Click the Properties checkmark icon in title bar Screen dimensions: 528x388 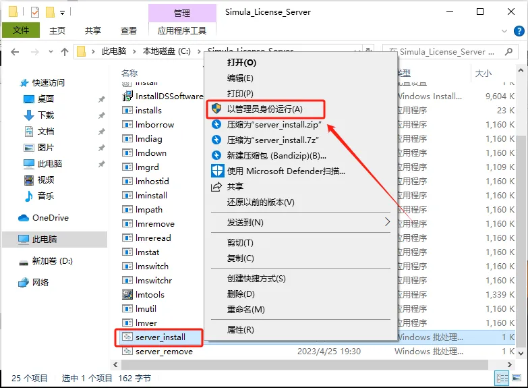[x=34, y=12]
